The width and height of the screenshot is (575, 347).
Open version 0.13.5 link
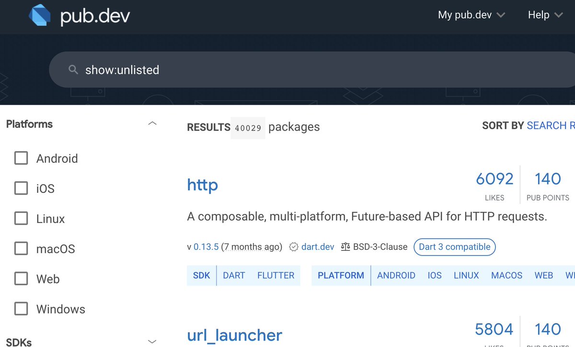tap(206, 247)
